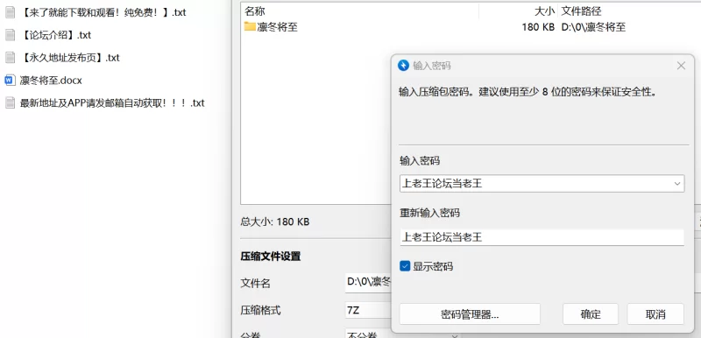Click the 文件名 path input field
Image resolution: width=701 pixels, height=338 pixels.
pyautogui.click(x=368, y=283)
